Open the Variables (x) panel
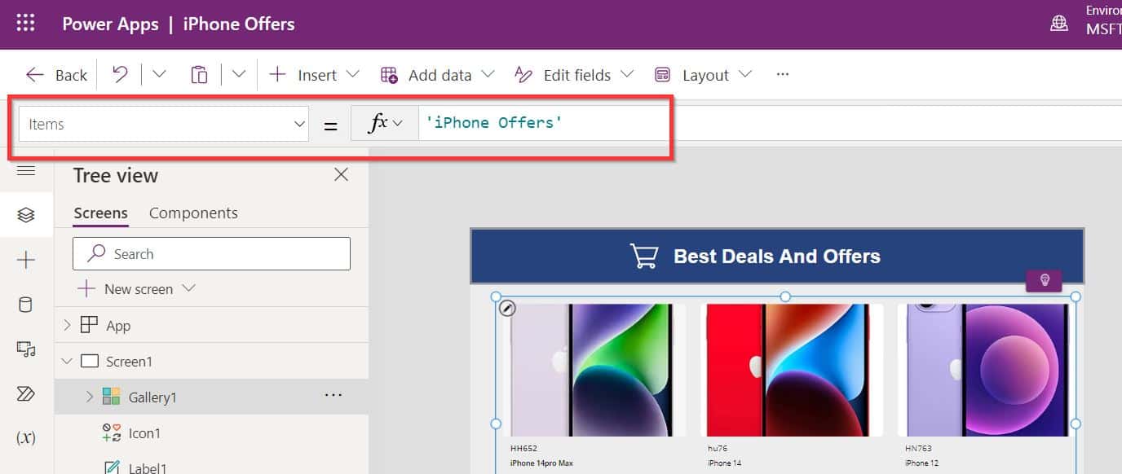The image size is (1122, 474). 26,437
